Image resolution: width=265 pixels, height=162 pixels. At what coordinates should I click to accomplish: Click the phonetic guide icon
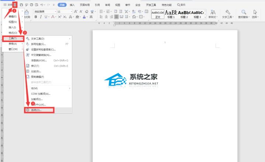92,11
